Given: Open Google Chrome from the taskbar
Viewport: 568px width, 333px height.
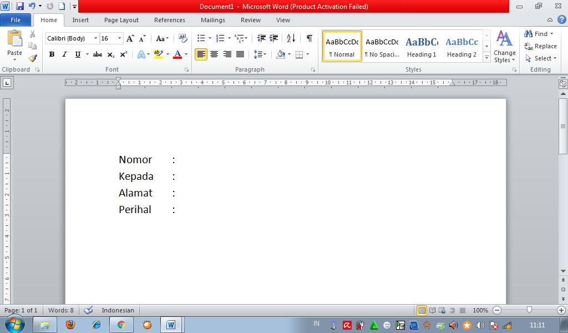Looking at the screenshot, I should point(121,325).
